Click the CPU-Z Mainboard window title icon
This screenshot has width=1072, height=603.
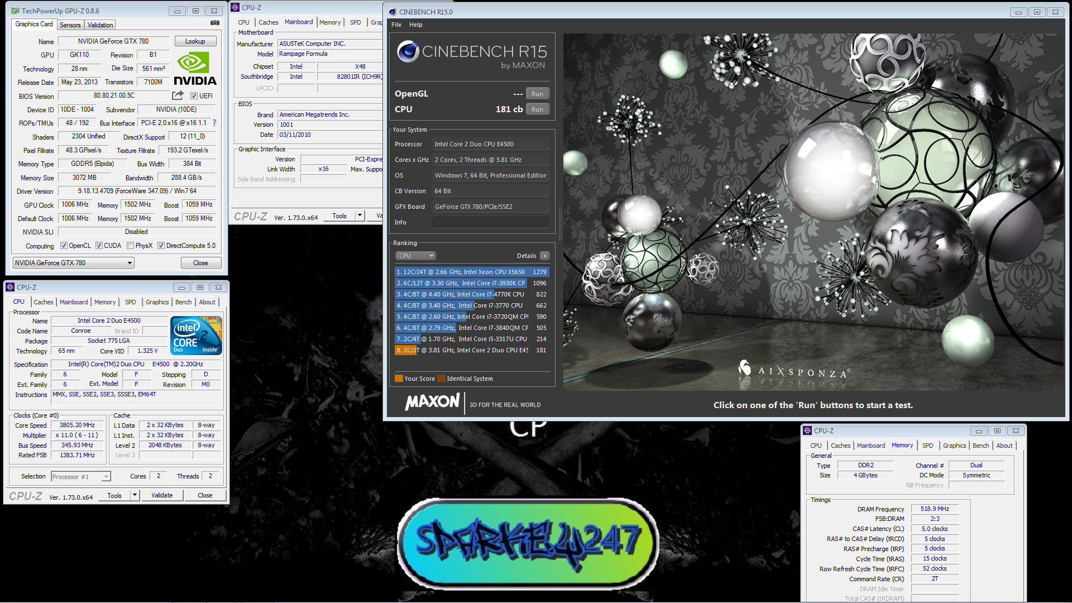235,7
